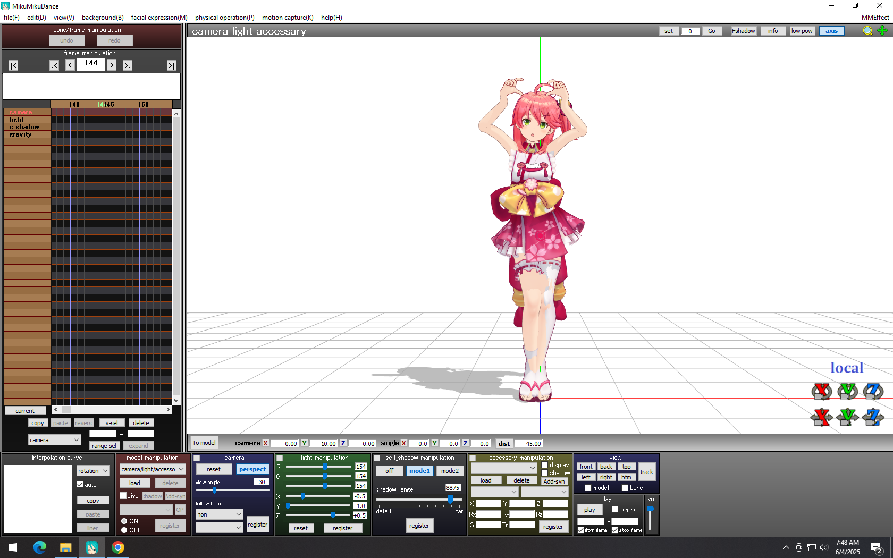
Task: Enable the model view checkbox
Action: coord(588,488)
